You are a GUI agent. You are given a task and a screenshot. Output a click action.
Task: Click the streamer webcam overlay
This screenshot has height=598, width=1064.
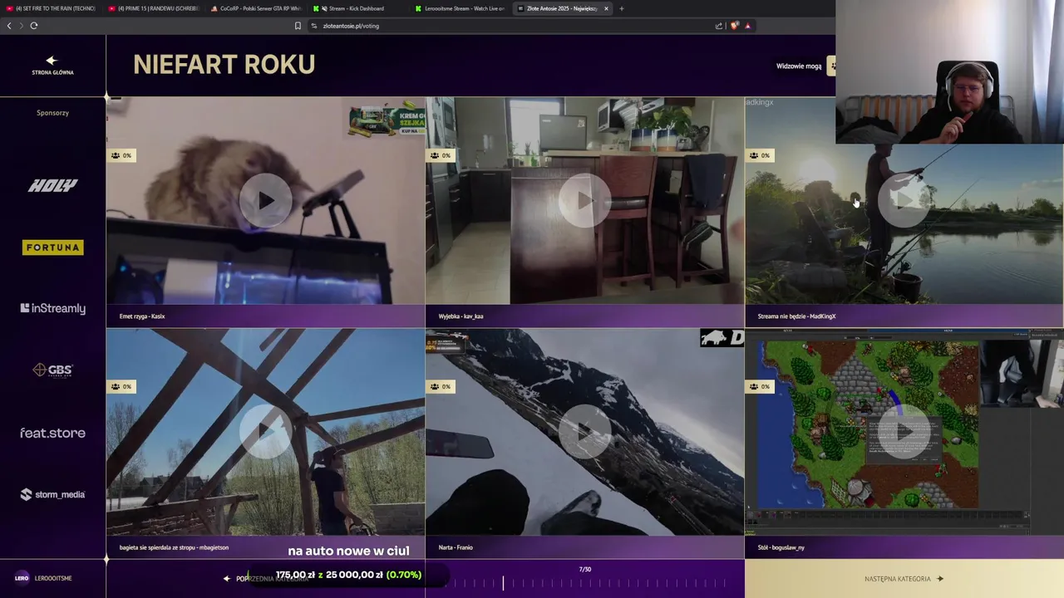point(949,72)
